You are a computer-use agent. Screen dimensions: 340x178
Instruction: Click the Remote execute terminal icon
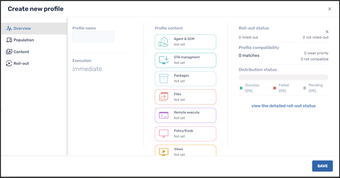click(x=164, y=115)
